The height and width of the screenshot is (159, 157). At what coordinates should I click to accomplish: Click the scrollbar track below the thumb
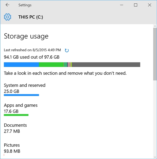coord(155,117)
